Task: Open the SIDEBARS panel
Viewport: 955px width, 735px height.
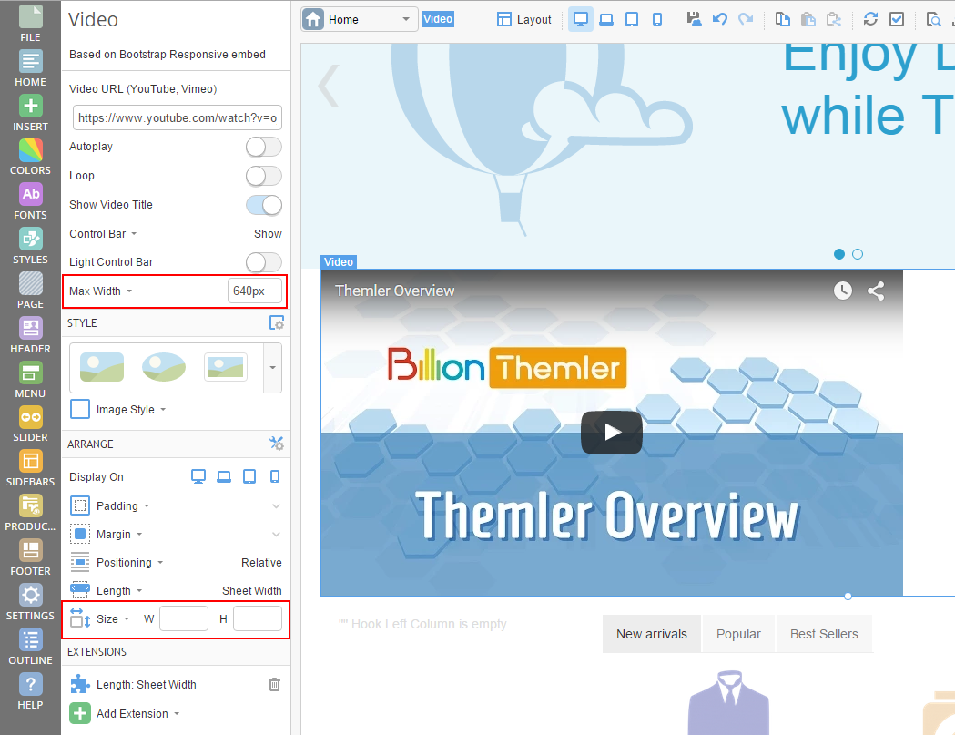Action: (30, 469)
